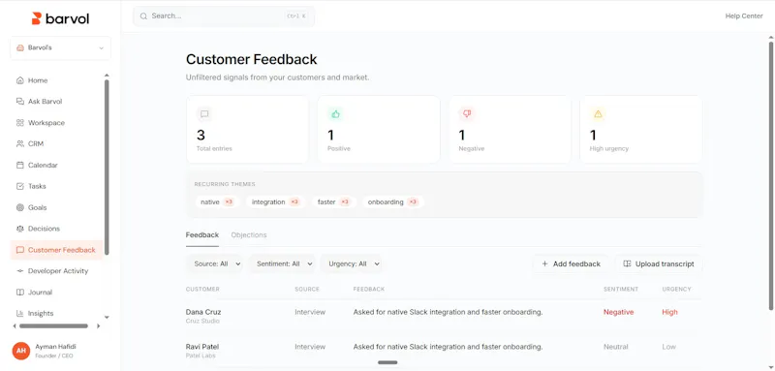Switch to the Objections tab
Image resolution: width=775 pixels, height=371 pixels.
tap(249, 235)
